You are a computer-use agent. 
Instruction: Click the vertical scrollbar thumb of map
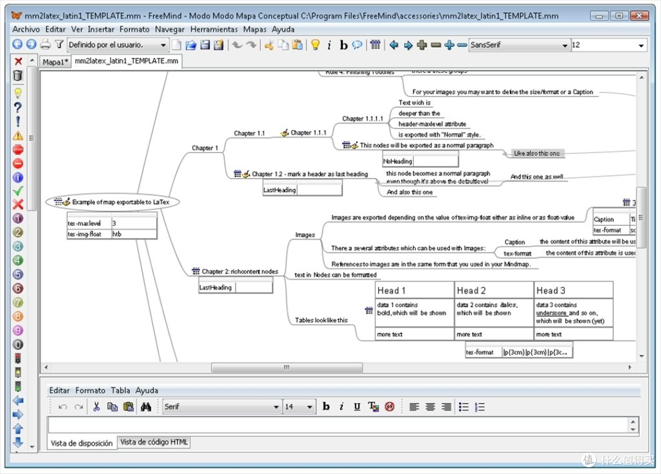pyautogui.click(x=641, y=217)
